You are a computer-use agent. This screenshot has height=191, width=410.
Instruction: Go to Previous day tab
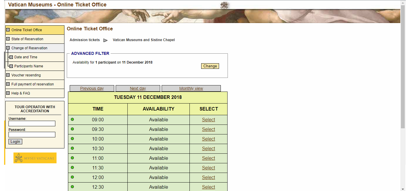click(92, 88)
